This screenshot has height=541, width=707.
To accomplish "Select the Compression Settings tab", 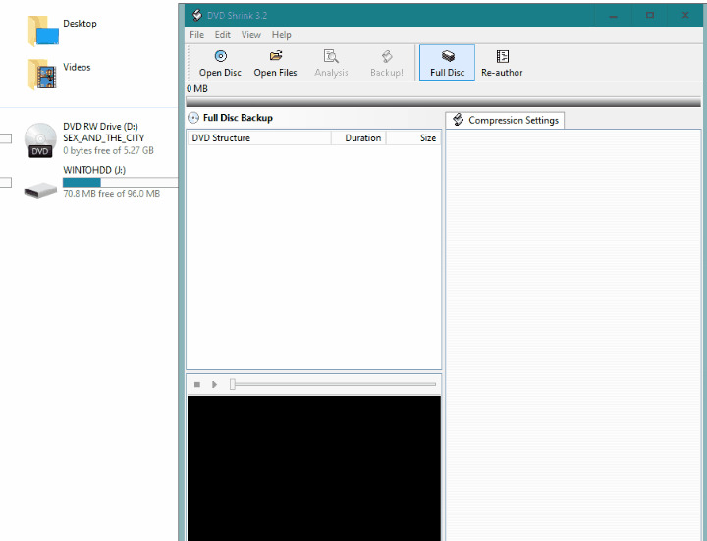I will click(x=505, y=120).
